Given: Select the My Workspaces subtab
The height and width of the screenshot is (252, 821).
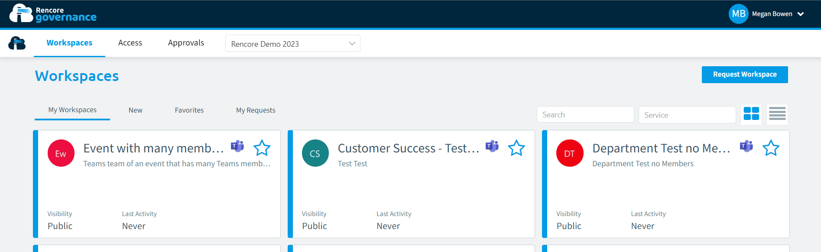Looking at the screenshot, I should click(72, 110).
